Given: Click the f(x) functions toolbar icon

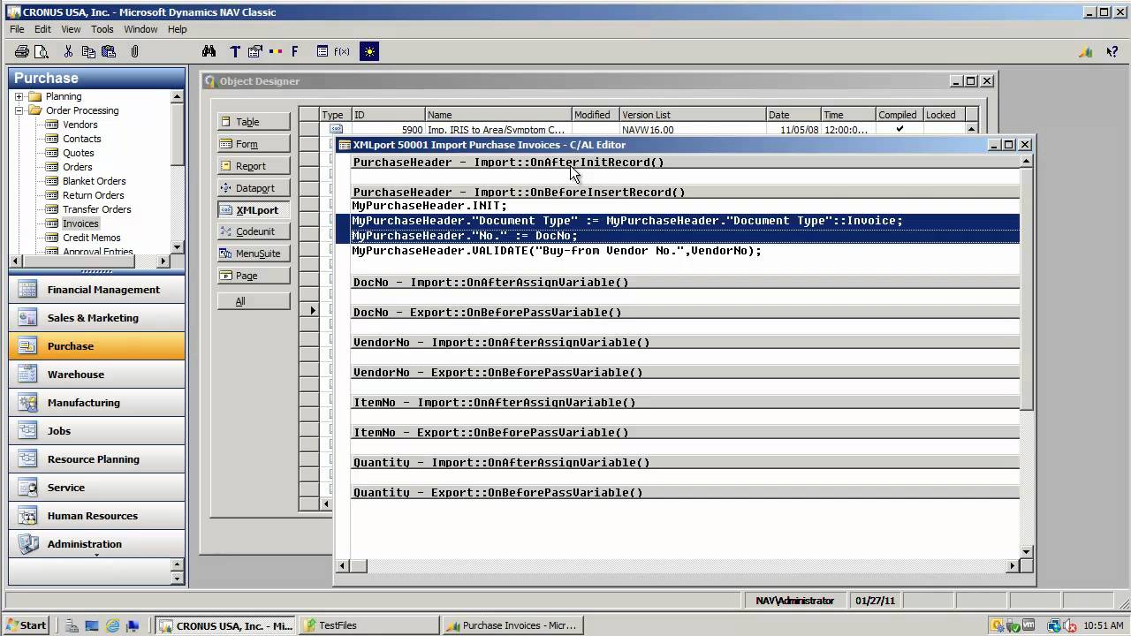Looking at the screenshot, I should pos(342,52).
